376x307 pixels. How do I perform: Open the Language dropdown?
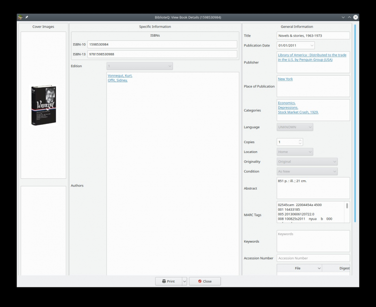(295, 127)
